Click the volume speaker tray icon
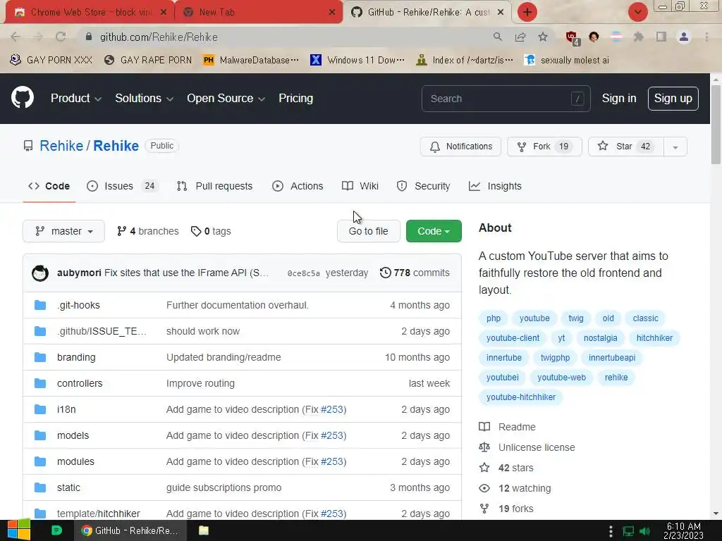Viewport: 722px width, 541px height. [644, 531]
